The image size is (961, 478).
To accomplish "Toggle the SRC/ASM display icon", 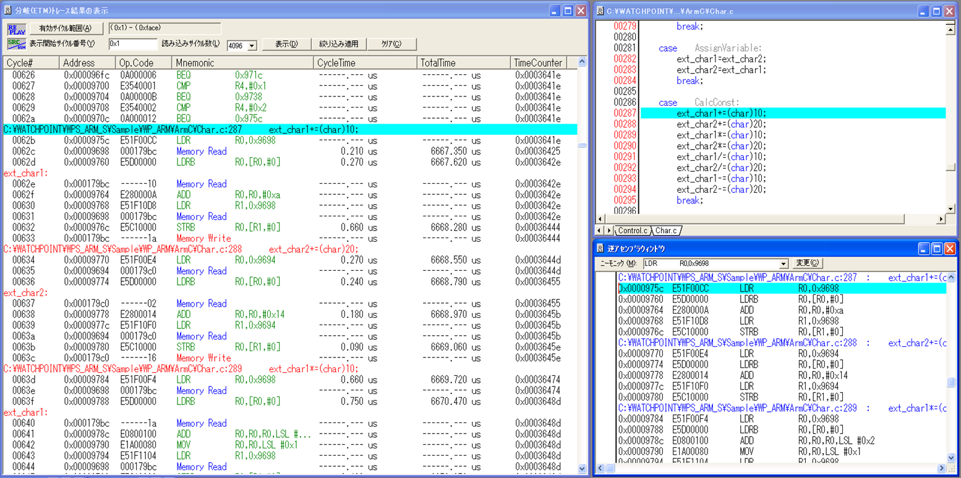I will [x=17, y=44].
